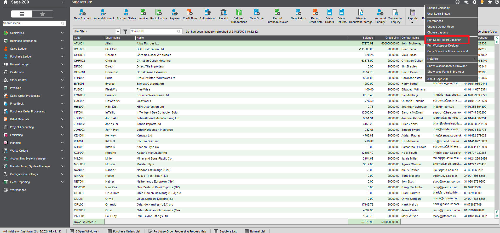Image resolution: width=500 pixels, height=233 pixels.
Task: Go to Sage 200 home icon
Action: click(x=6, y=2)
